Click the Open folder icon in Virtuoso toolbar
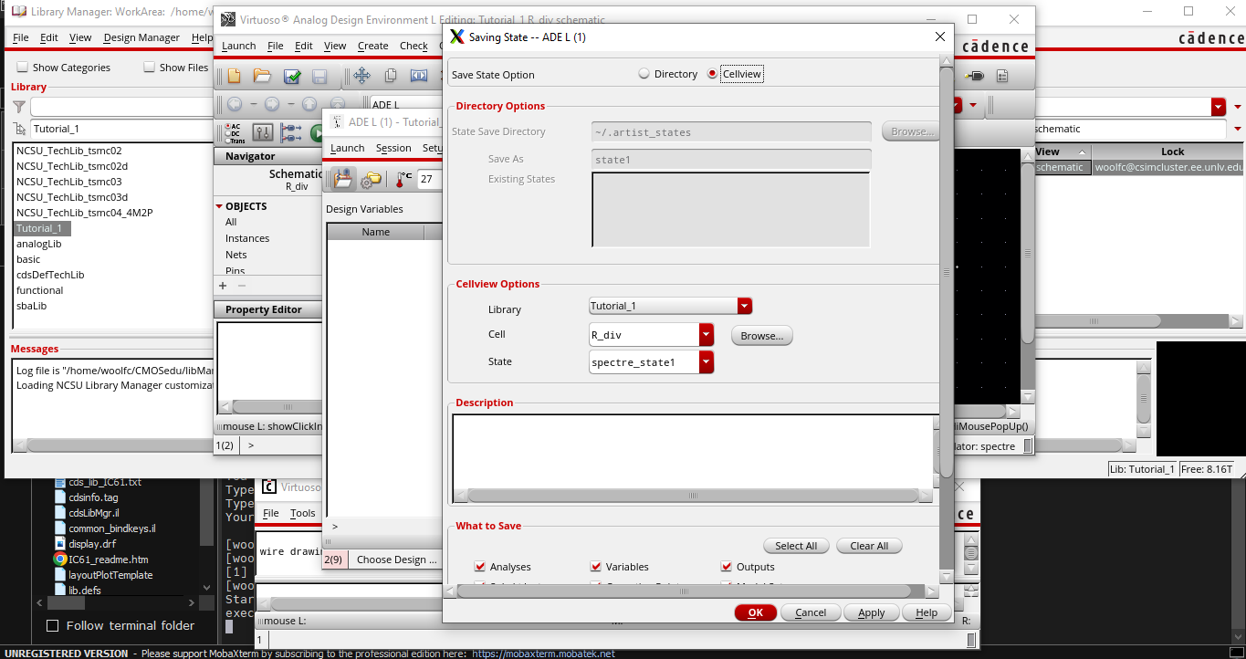Image resolution: width=1246 pixels, height=659 pixels. click(262, 77)
